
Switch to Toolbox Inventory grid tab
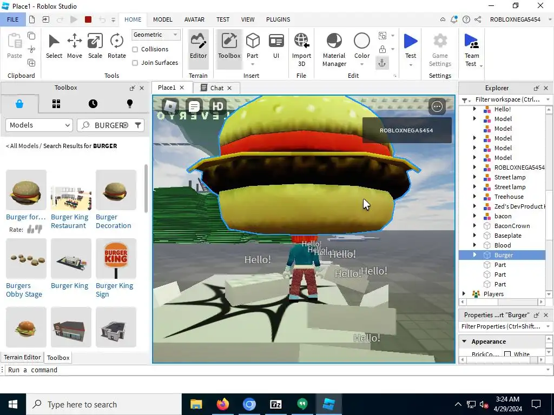coord(56,104)
